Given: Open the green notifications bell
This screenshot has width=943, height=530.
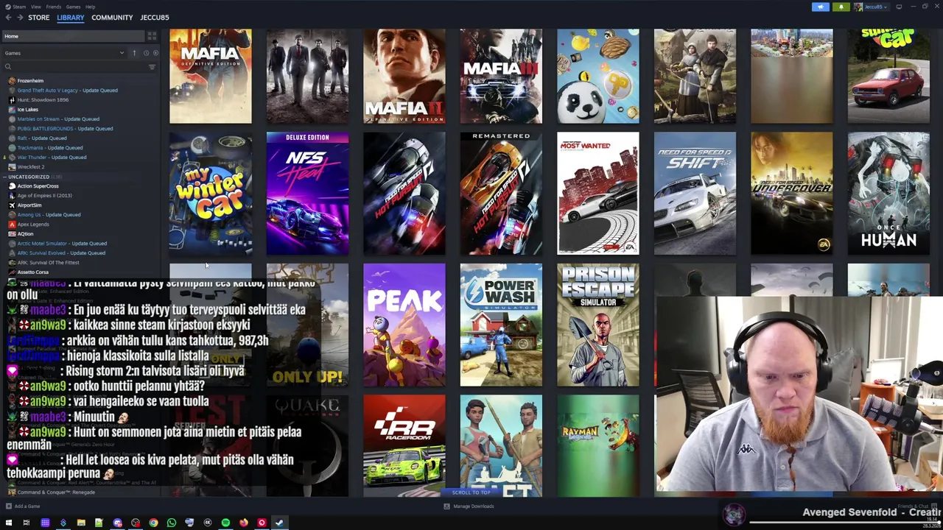Looking at the screenshot, I should coord(841,7).
